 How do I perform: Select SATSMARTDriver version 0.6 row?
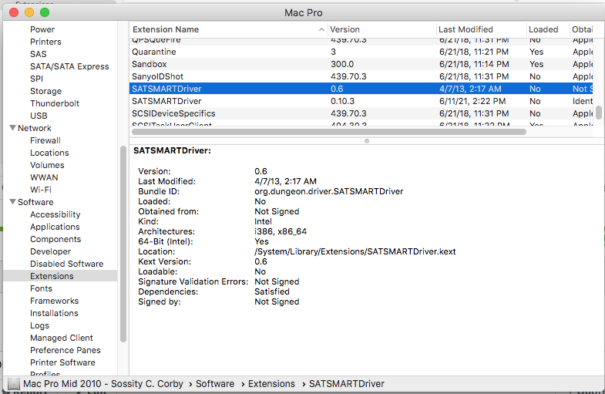(362, 89)
